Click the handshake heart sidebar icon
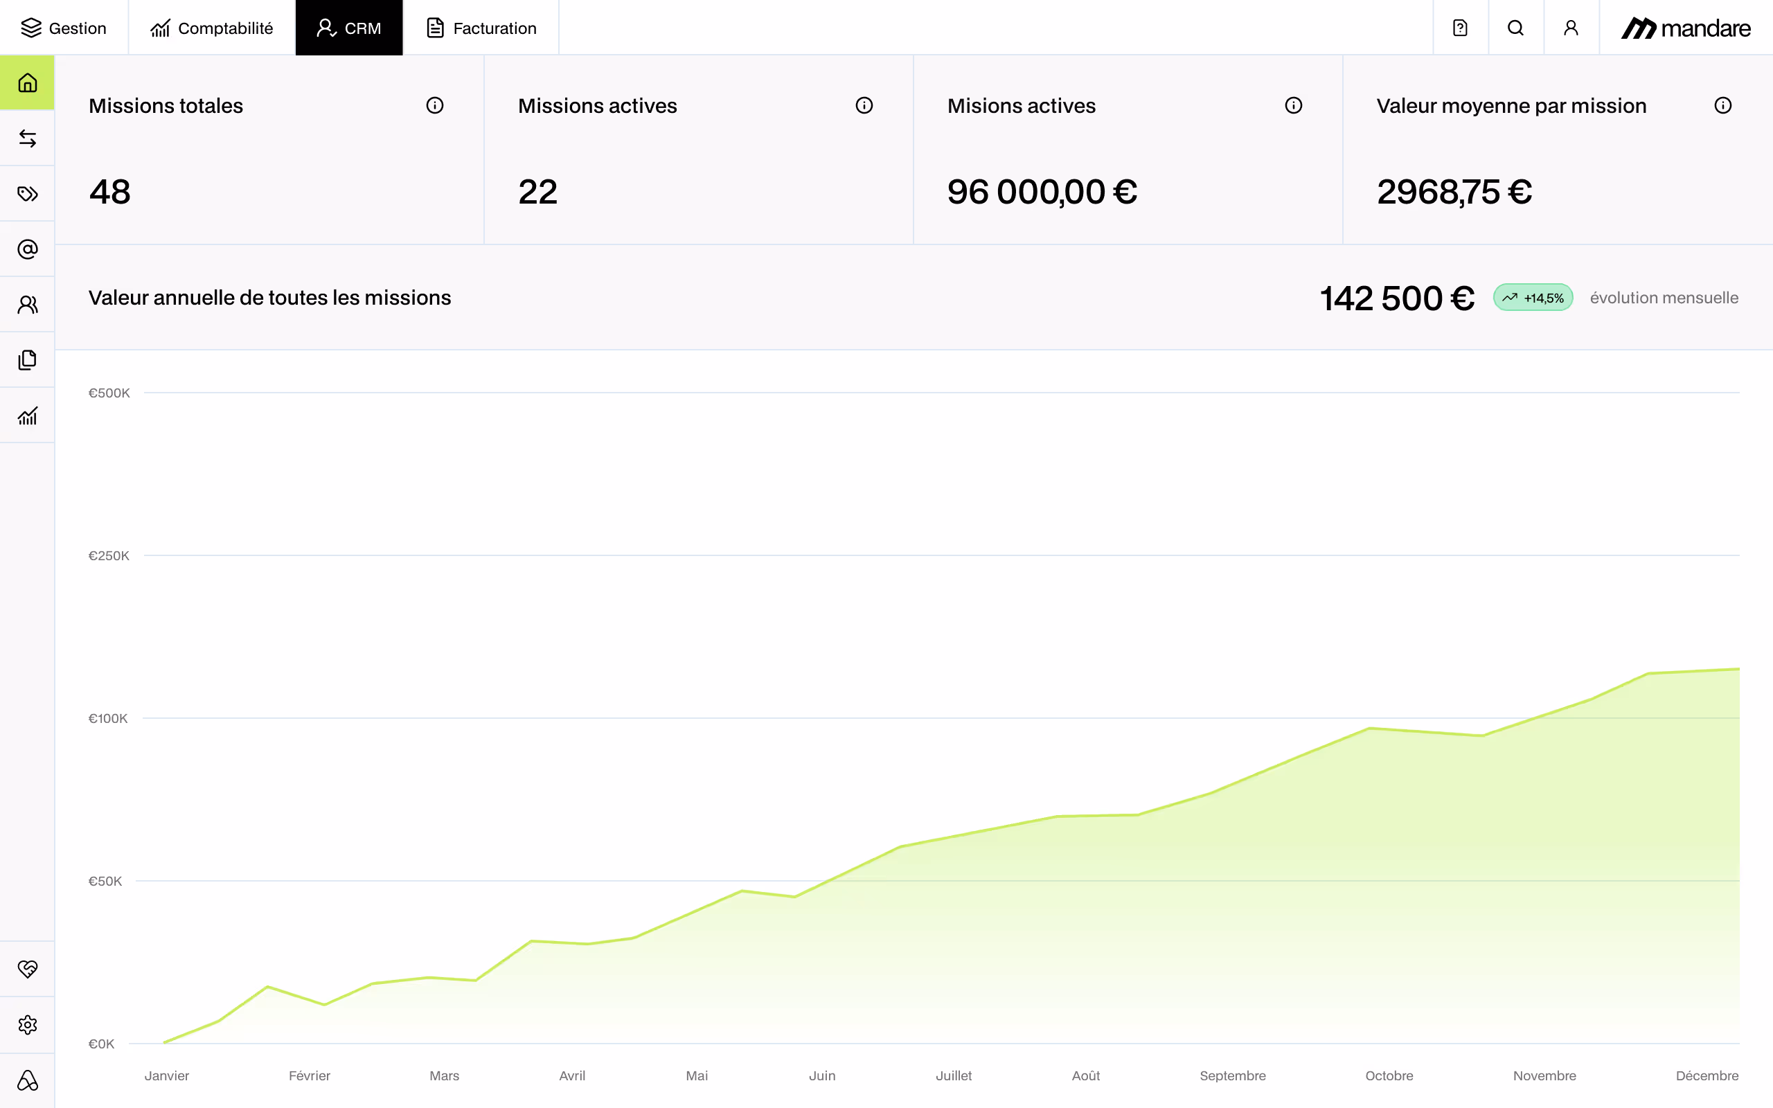This screenshot has height=1108, width=1773. [x=27, y=969]
